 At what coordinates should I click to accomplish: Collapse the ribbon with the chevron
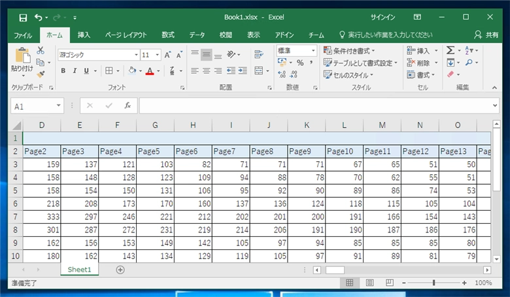[x=494, y=87]
